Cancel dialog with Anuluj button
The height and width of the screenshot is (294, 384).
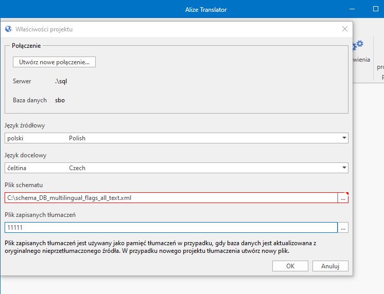pos(330,266)
